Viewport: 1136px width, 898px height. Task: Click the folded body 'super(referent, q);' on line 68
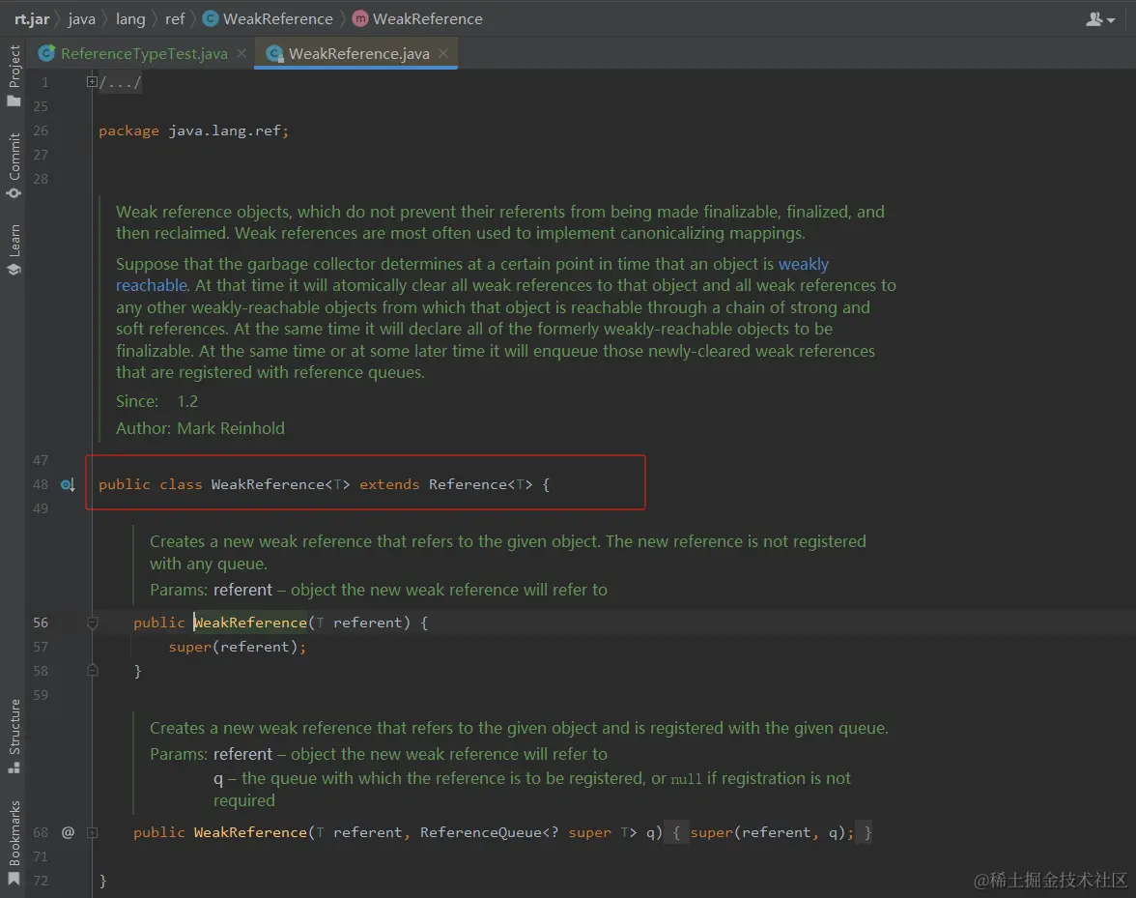pyautogui.click(x=772, y=833)
